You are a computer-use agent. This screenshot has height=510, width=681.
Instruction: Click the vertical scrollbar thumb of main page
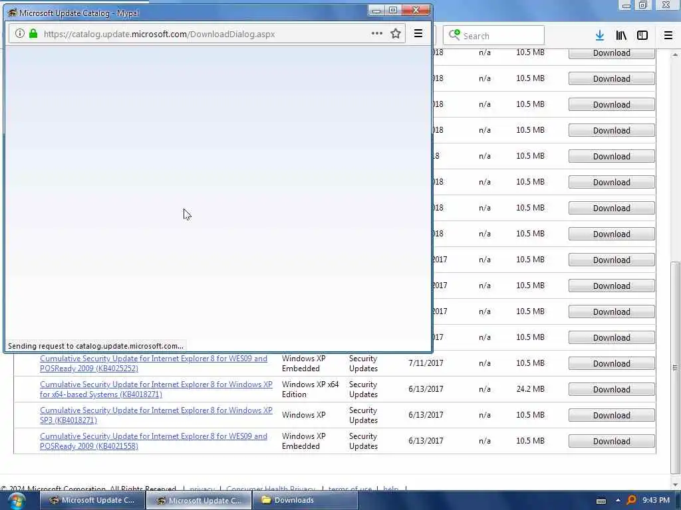click(675, 368)
